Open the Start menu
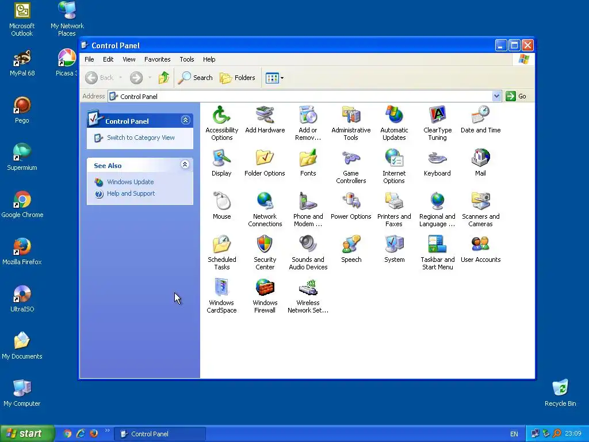The height and width of the screenshot is (442, 589). pos(27,433)
